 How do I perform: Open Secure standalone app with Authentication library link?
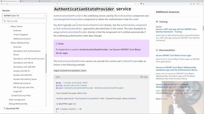click(x=177, y=69)
